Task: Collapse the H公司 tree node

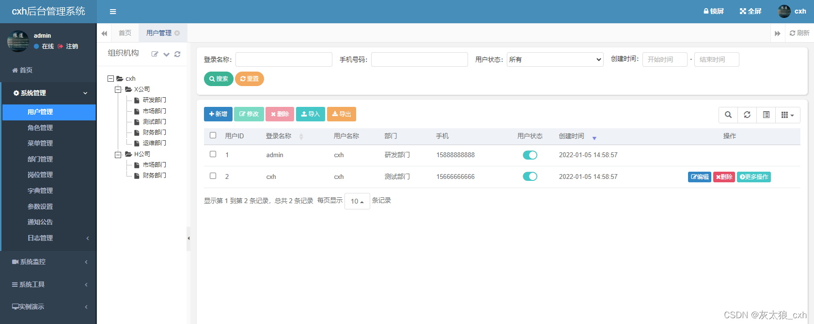Action: [118, 155]
